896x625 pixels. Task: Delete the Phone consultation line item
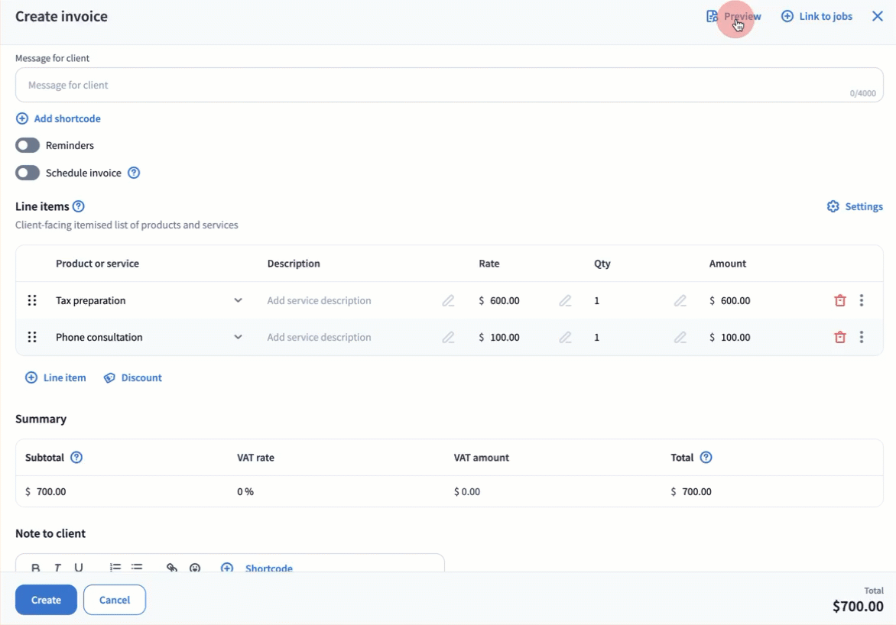pyautogui.click(x=839, y=338)
